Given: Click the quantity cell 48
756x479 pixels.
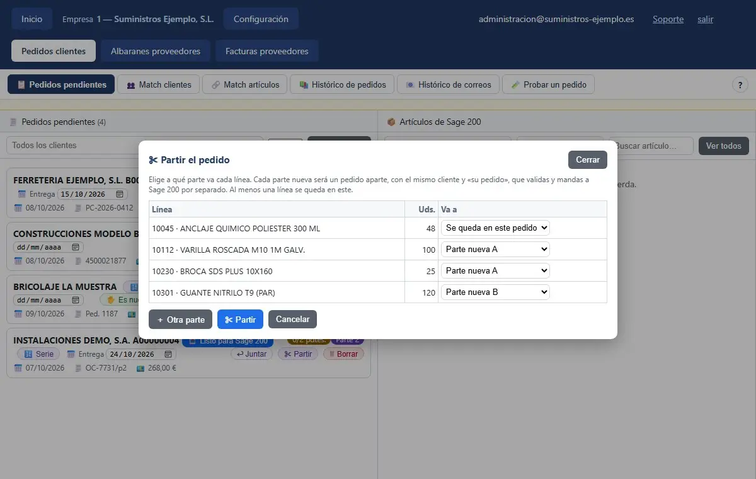Looking at the screenshot, I should [421, 228].
